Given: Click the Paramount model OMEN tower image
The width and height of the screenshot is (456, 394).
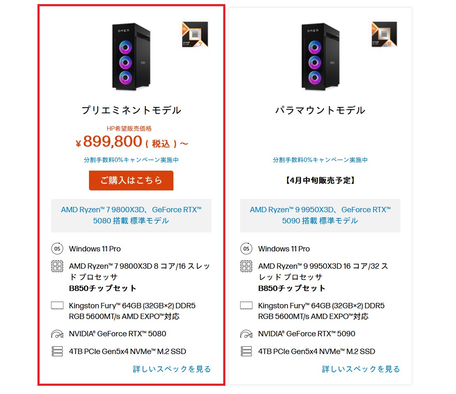Looking at the screenshot, I should tap(320, 56).
